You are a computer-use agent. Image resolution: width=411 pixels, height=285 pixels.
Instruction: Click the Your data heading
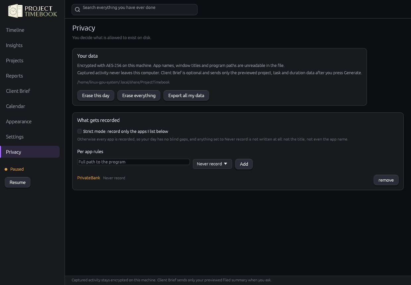point(88,56)
